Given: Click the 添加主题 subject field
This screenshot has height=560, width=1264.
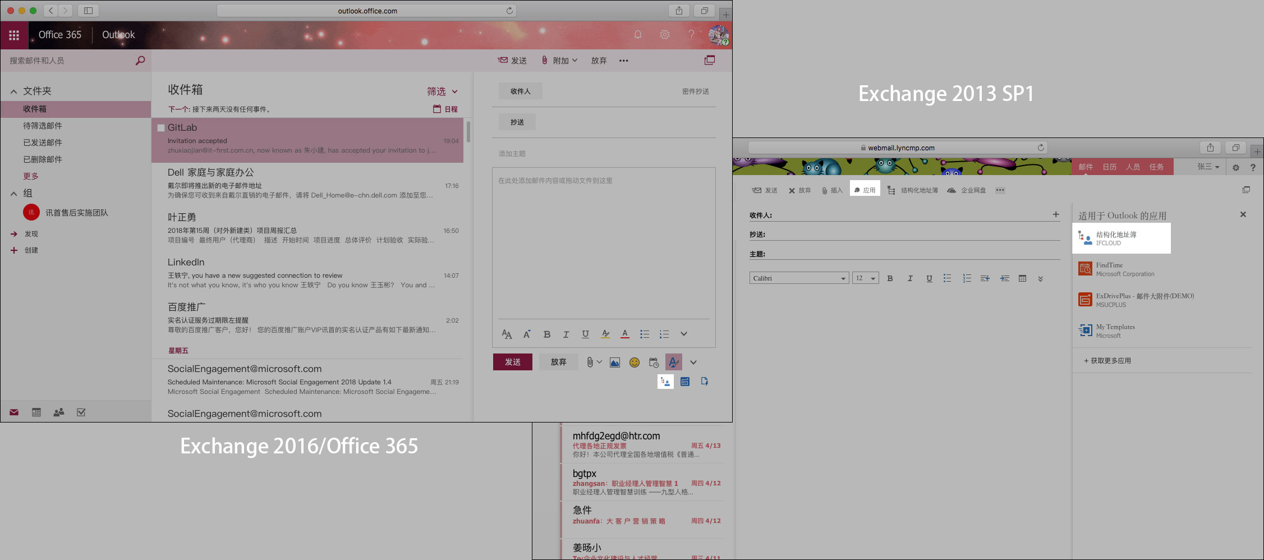Looking at the screenshot, I should pos(604,153).
